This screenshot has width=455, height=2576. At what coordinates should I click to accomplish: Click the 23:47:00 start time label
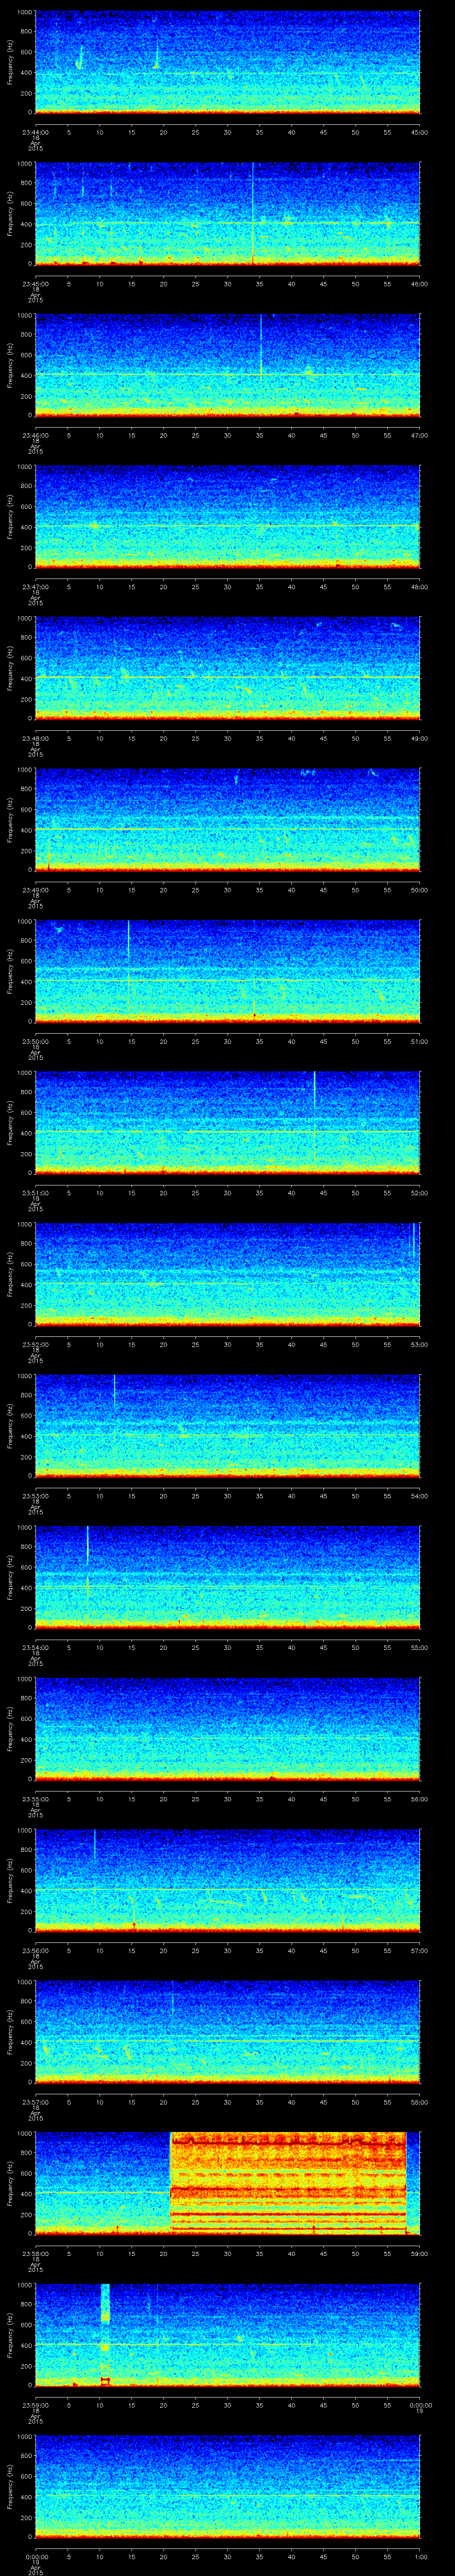pyautogui.click(x=35, y=587)
